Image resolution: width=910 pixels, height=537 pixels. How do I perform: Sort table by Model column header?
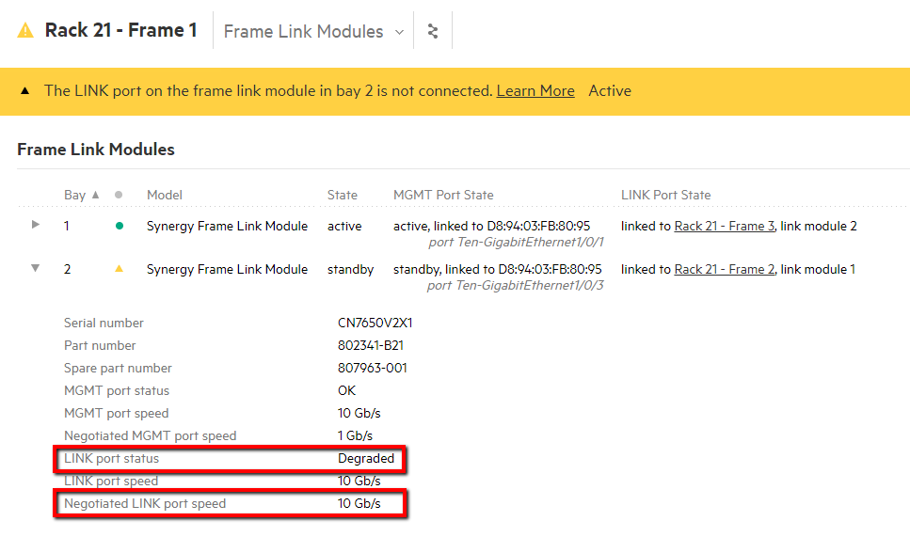click(x=165, y=195)
